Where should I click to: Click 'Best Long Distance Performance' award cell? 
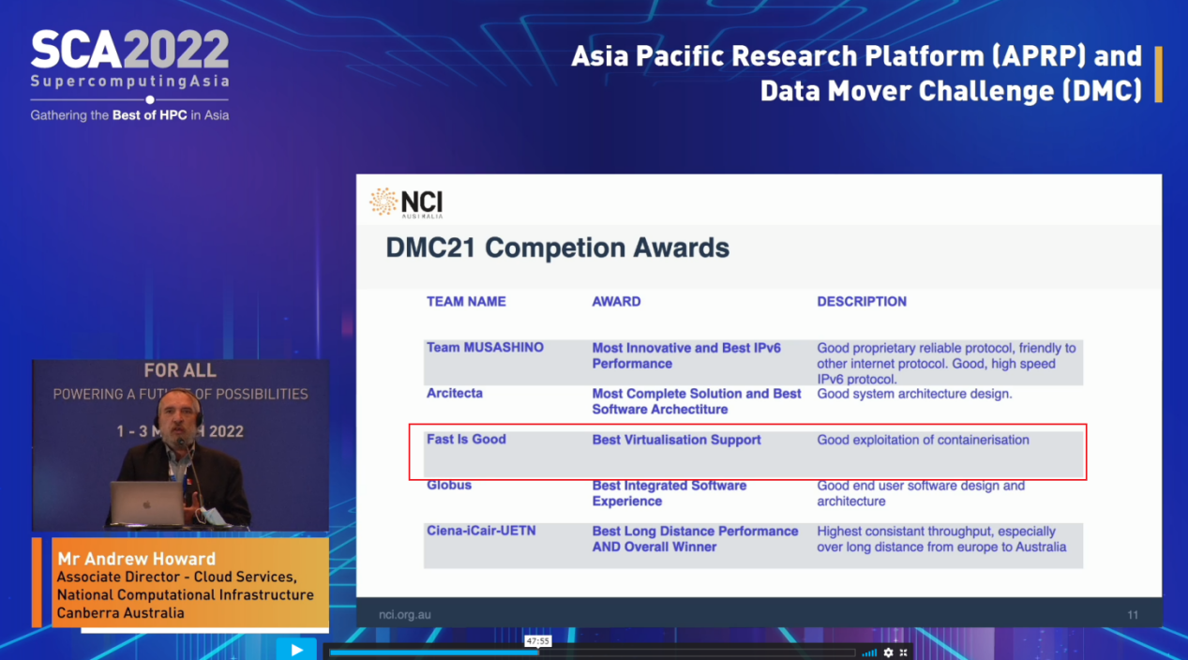tap(695, 539)
